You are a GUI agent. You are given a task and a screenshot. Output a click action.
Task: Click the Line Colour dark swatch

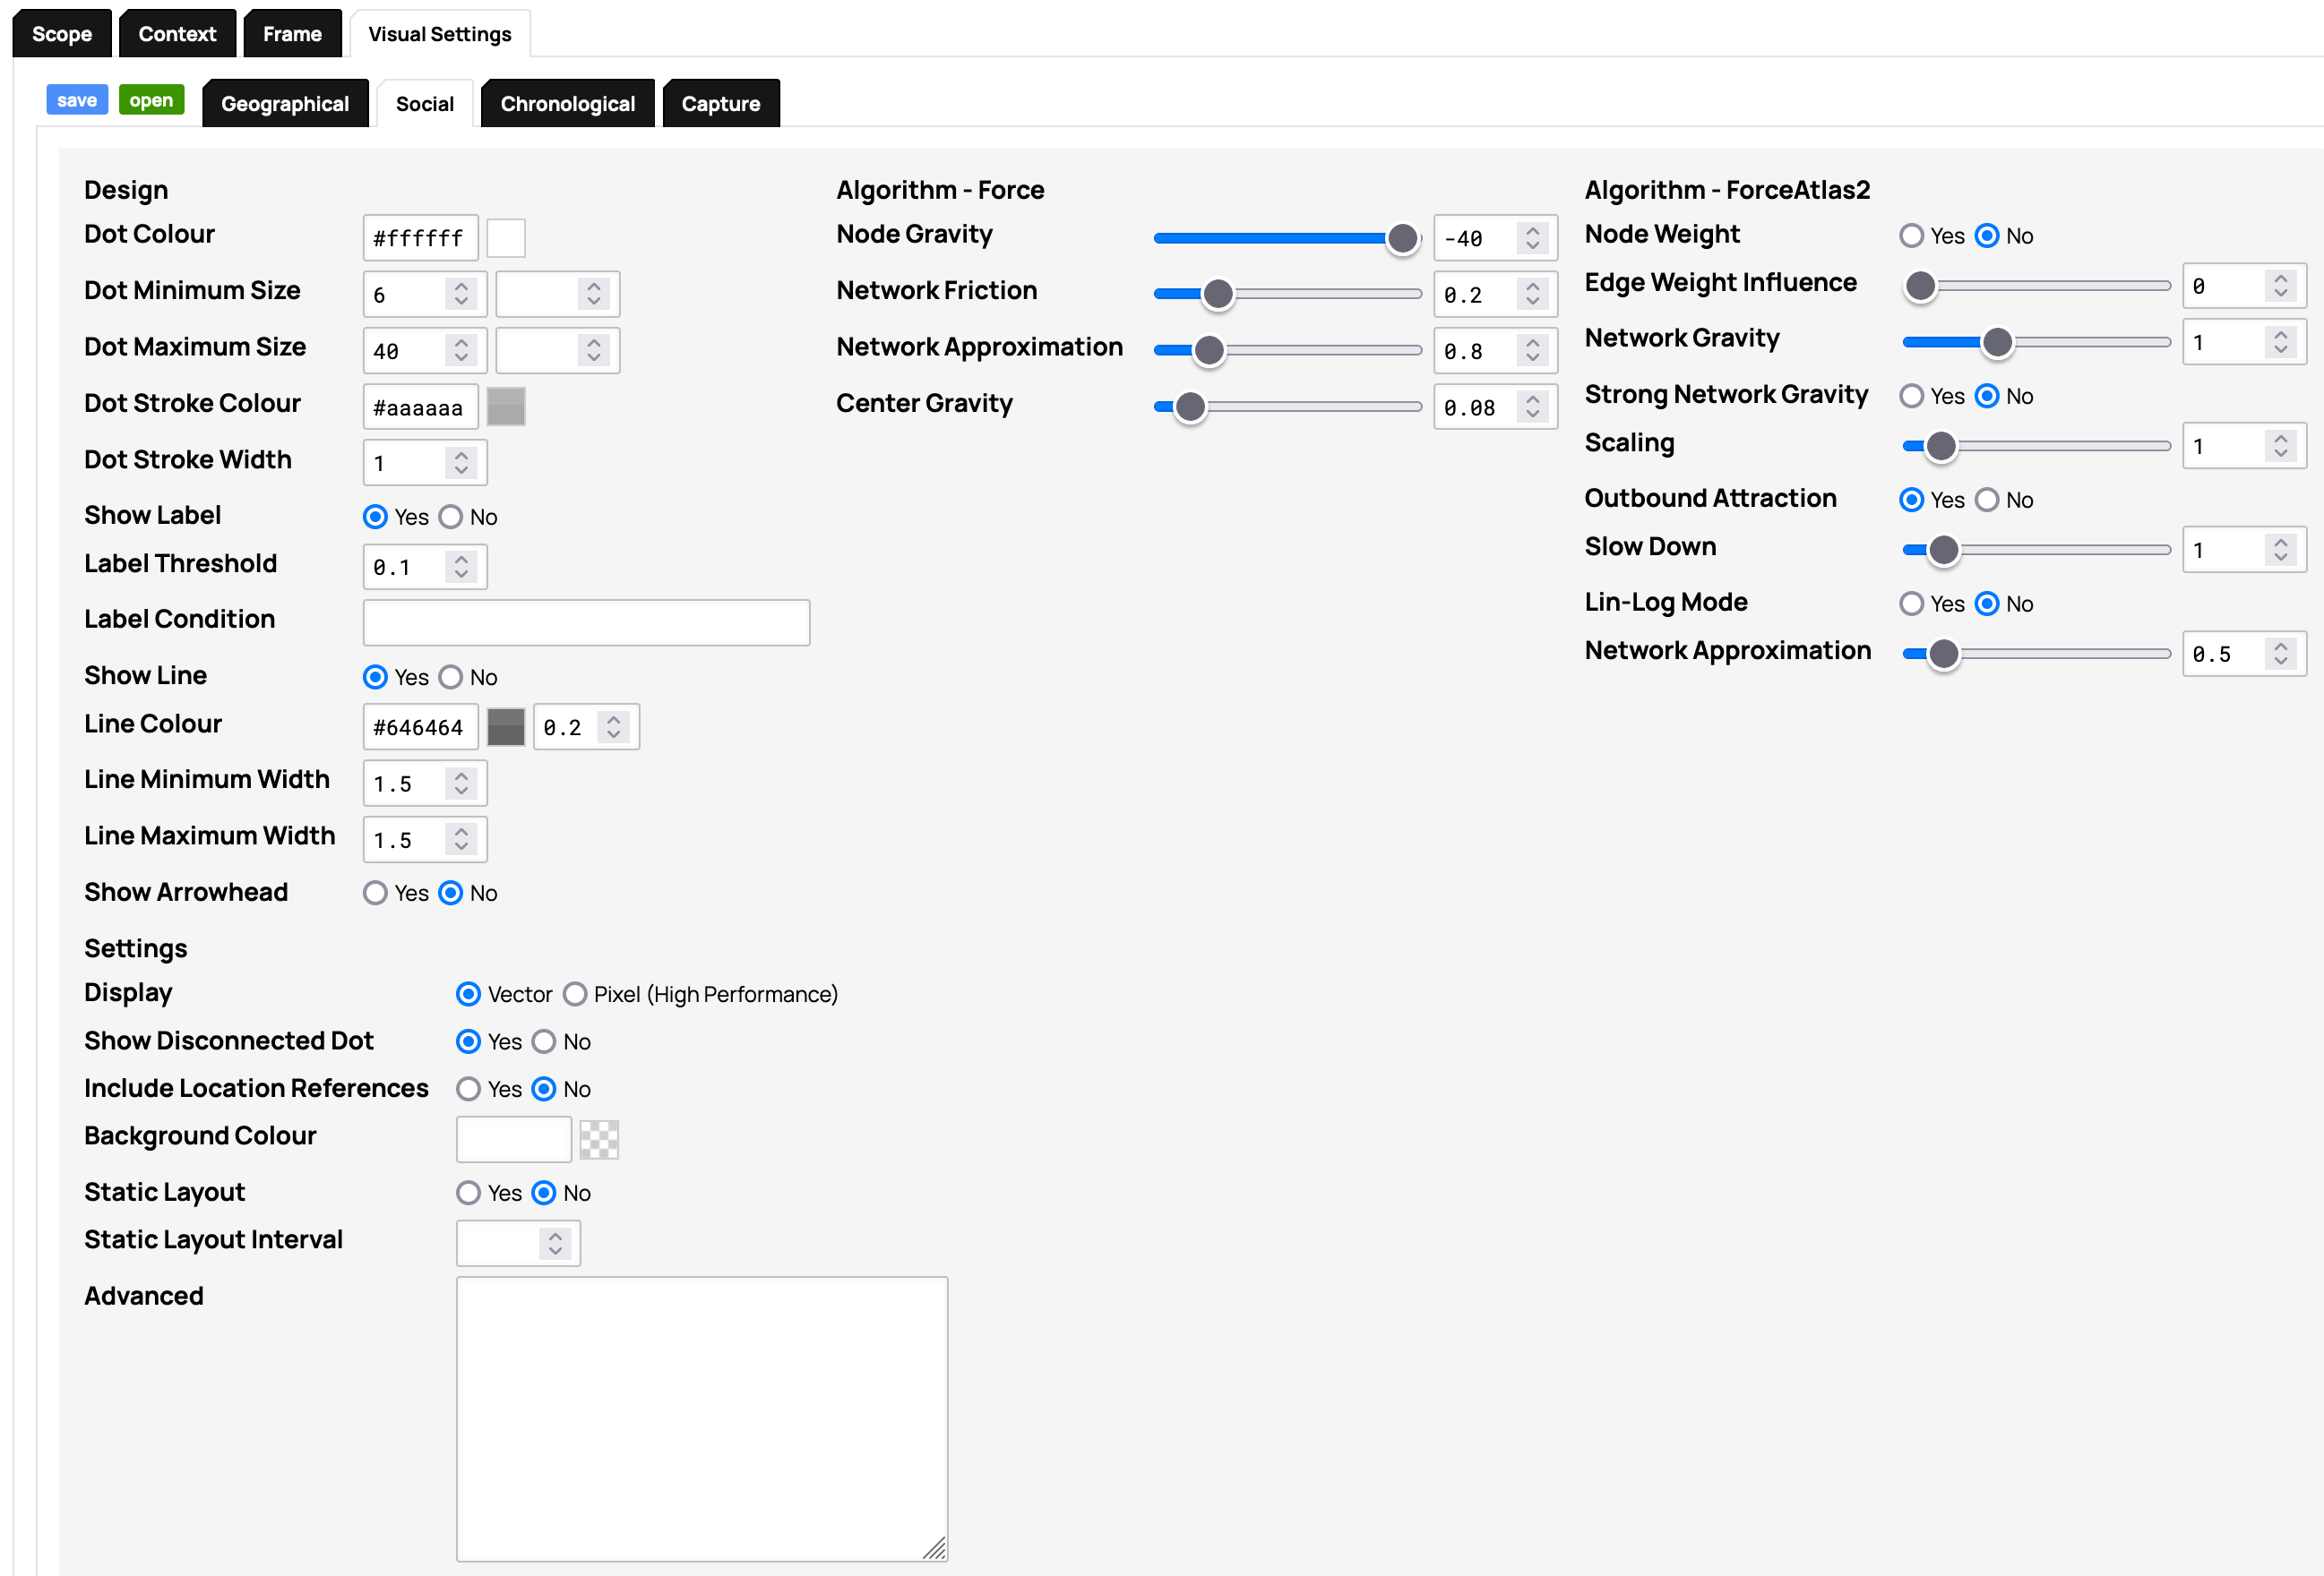pyautogui.click(x=506, y=726)
